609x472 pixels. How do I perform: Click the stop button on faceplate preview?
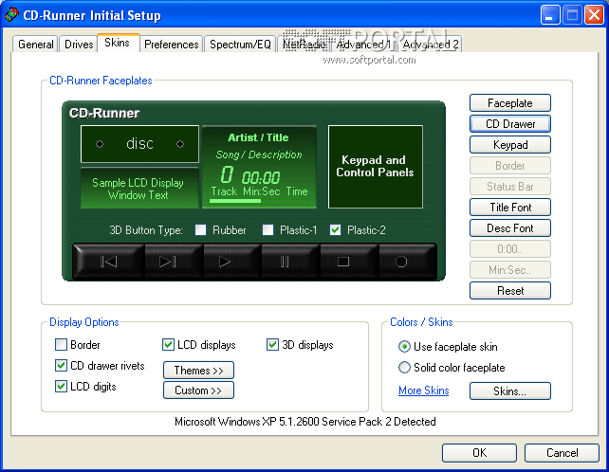[x=349, y=262]
